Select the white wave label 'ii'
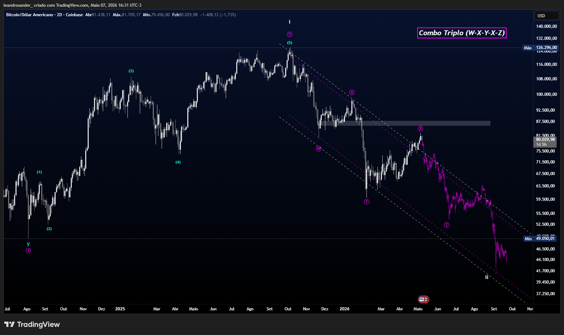 (x=487, y=277)
